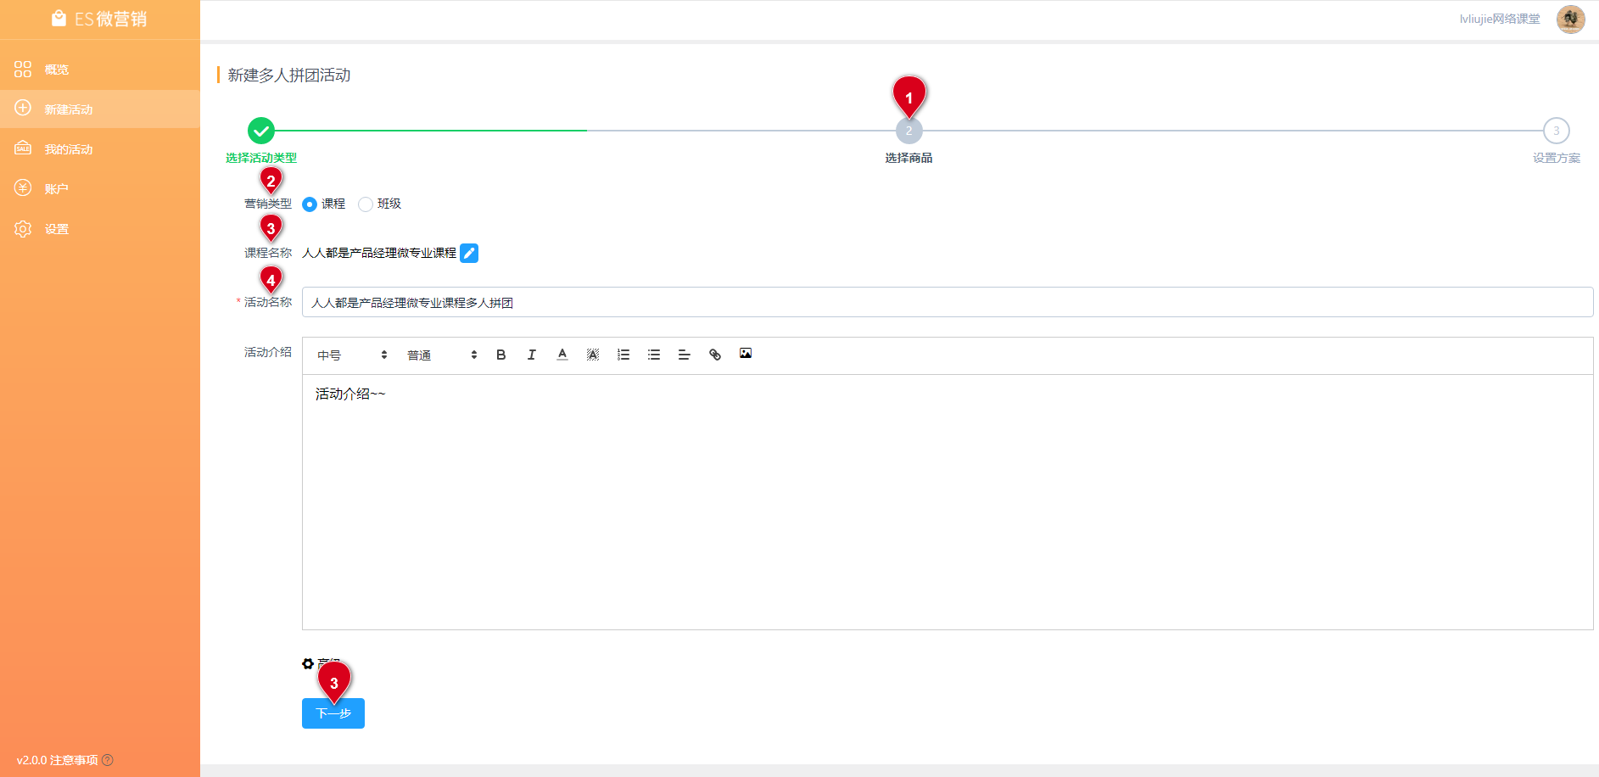Open the v2.0.0 注意事项 link

click(58, 760)
